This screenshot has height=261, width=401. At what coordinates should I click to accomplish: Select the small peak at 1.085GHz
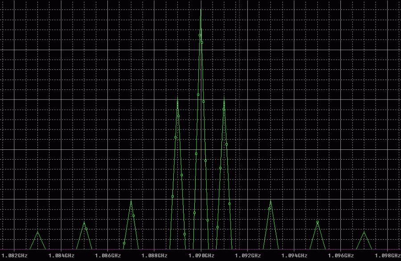click(x=84, y=236)
